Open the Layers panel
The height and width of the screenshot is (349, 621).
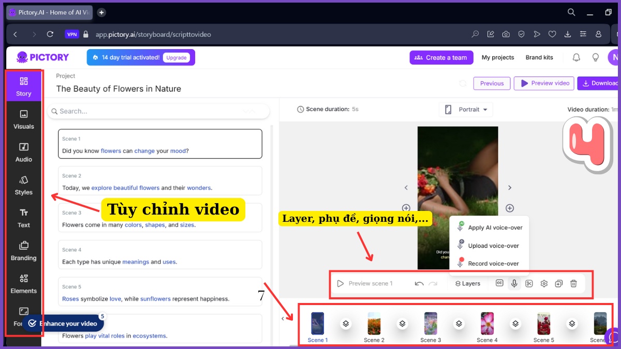(x=468, y=283)
